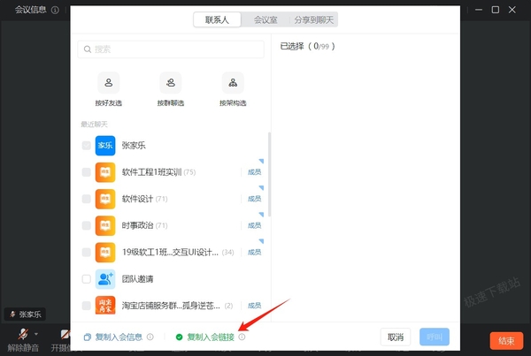The width and height of the screenshot is (531, 356).
Task: Click 张家乐 participant name tag
Action: point(25,314)
